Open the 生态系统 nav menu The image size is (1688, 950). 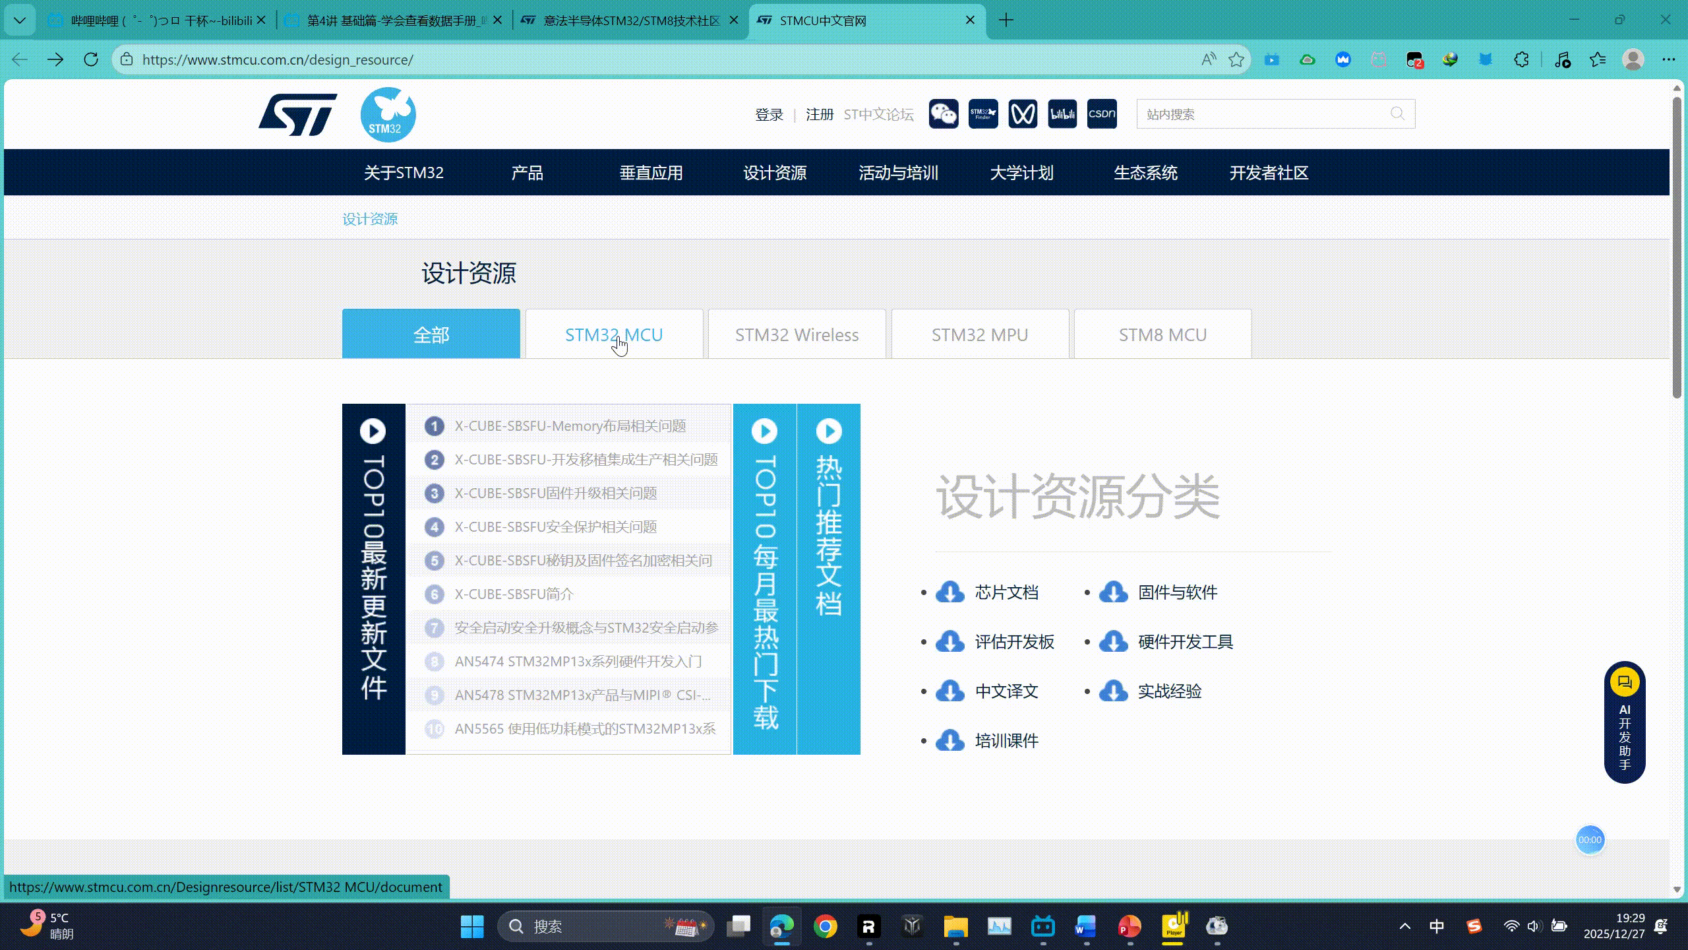[1145, 173]
